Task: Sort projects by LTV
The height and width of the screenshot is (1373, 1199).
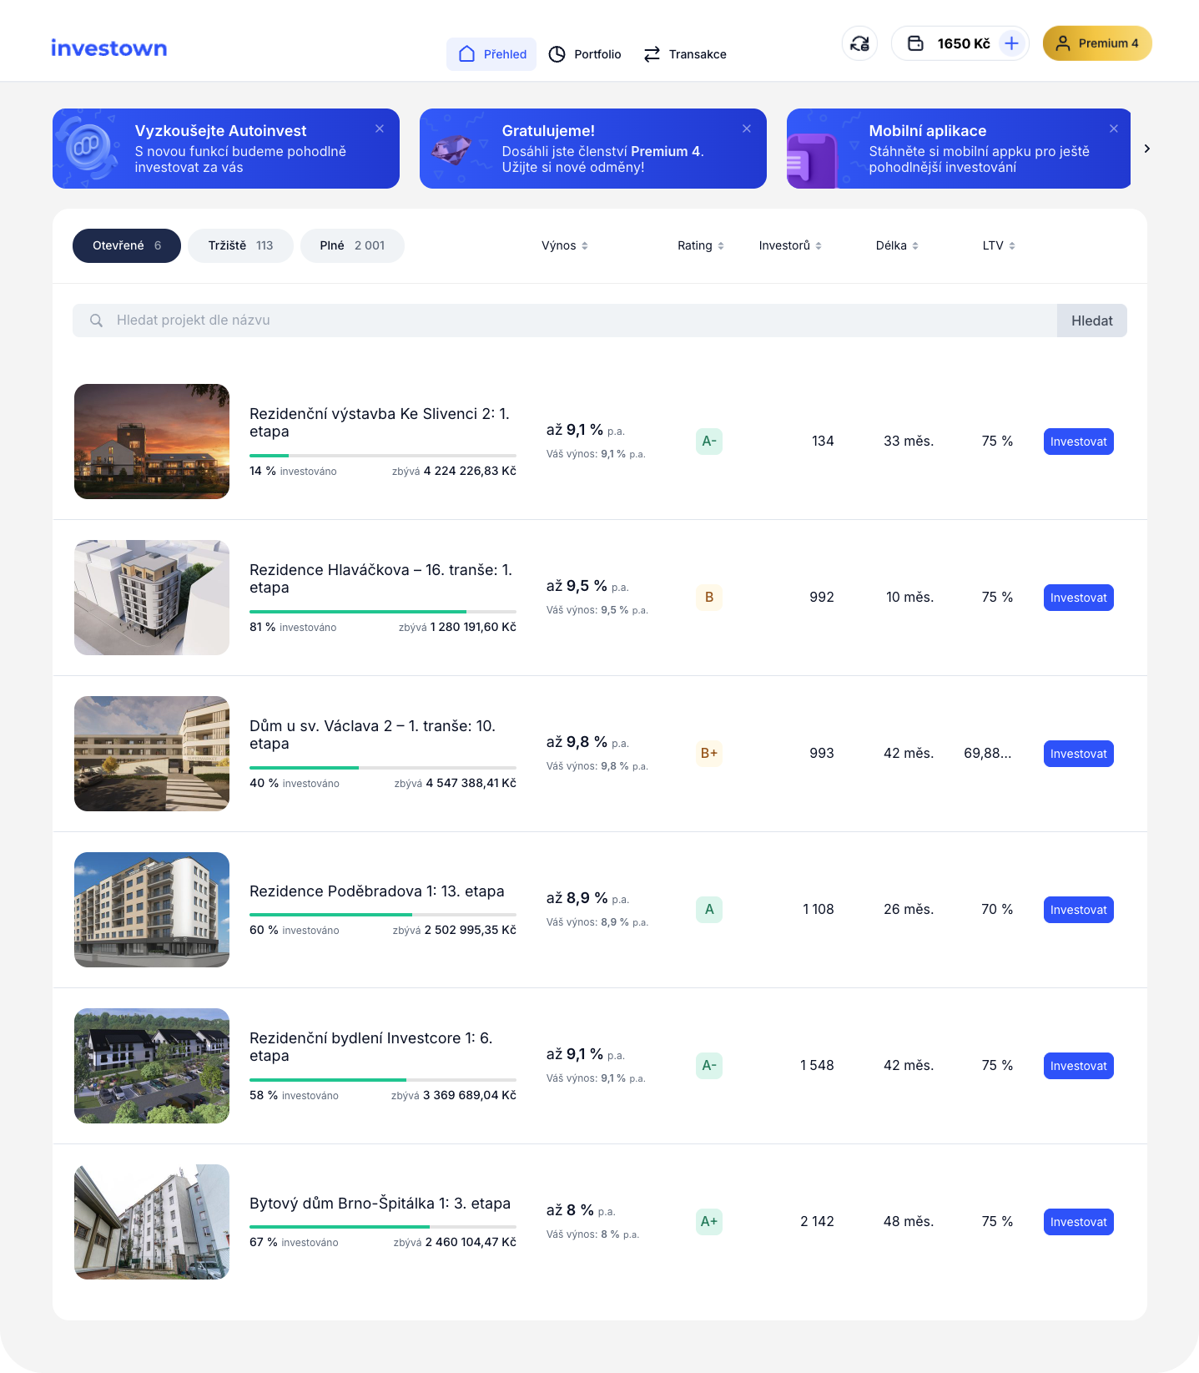Action: pyautogui.click(x=999, y=245)
